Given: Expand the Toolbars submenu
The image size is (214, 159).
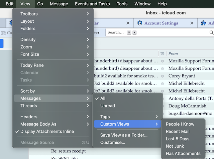Looking at the screenshot, I should (x=53, y=14).
